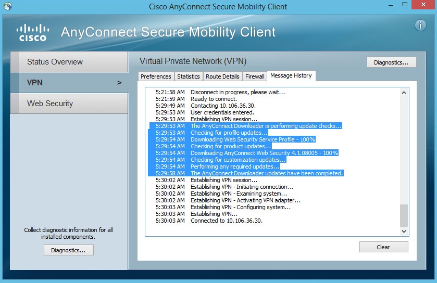This screenshot has width=437, height=283.
Task: Select the 'Contacting 10.106.36.30.' log line
Action: tap(206, 106)
